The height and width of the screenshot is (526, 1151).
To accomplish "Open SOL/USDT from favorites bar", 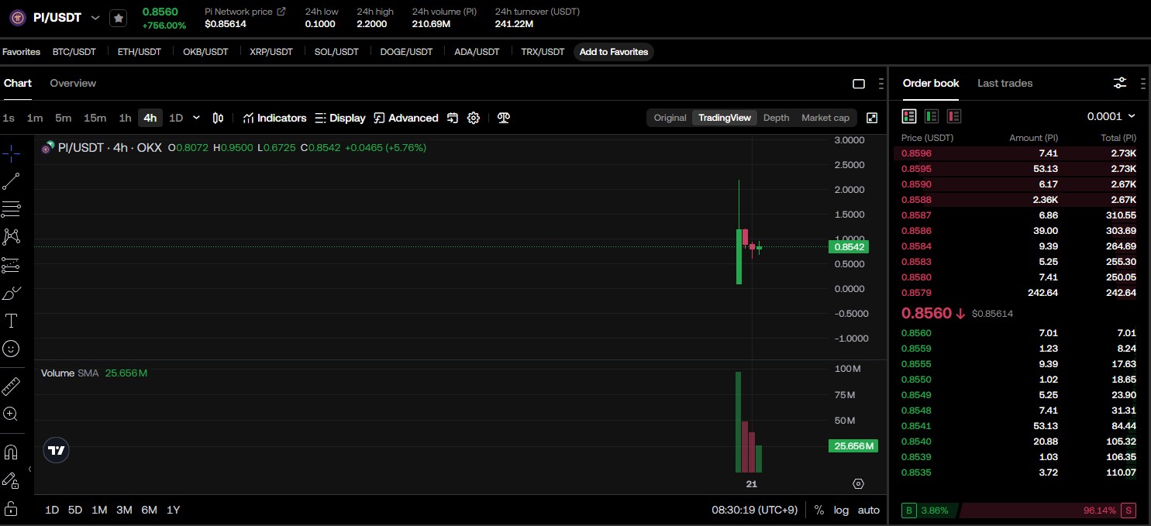I will tap(336, 52).
